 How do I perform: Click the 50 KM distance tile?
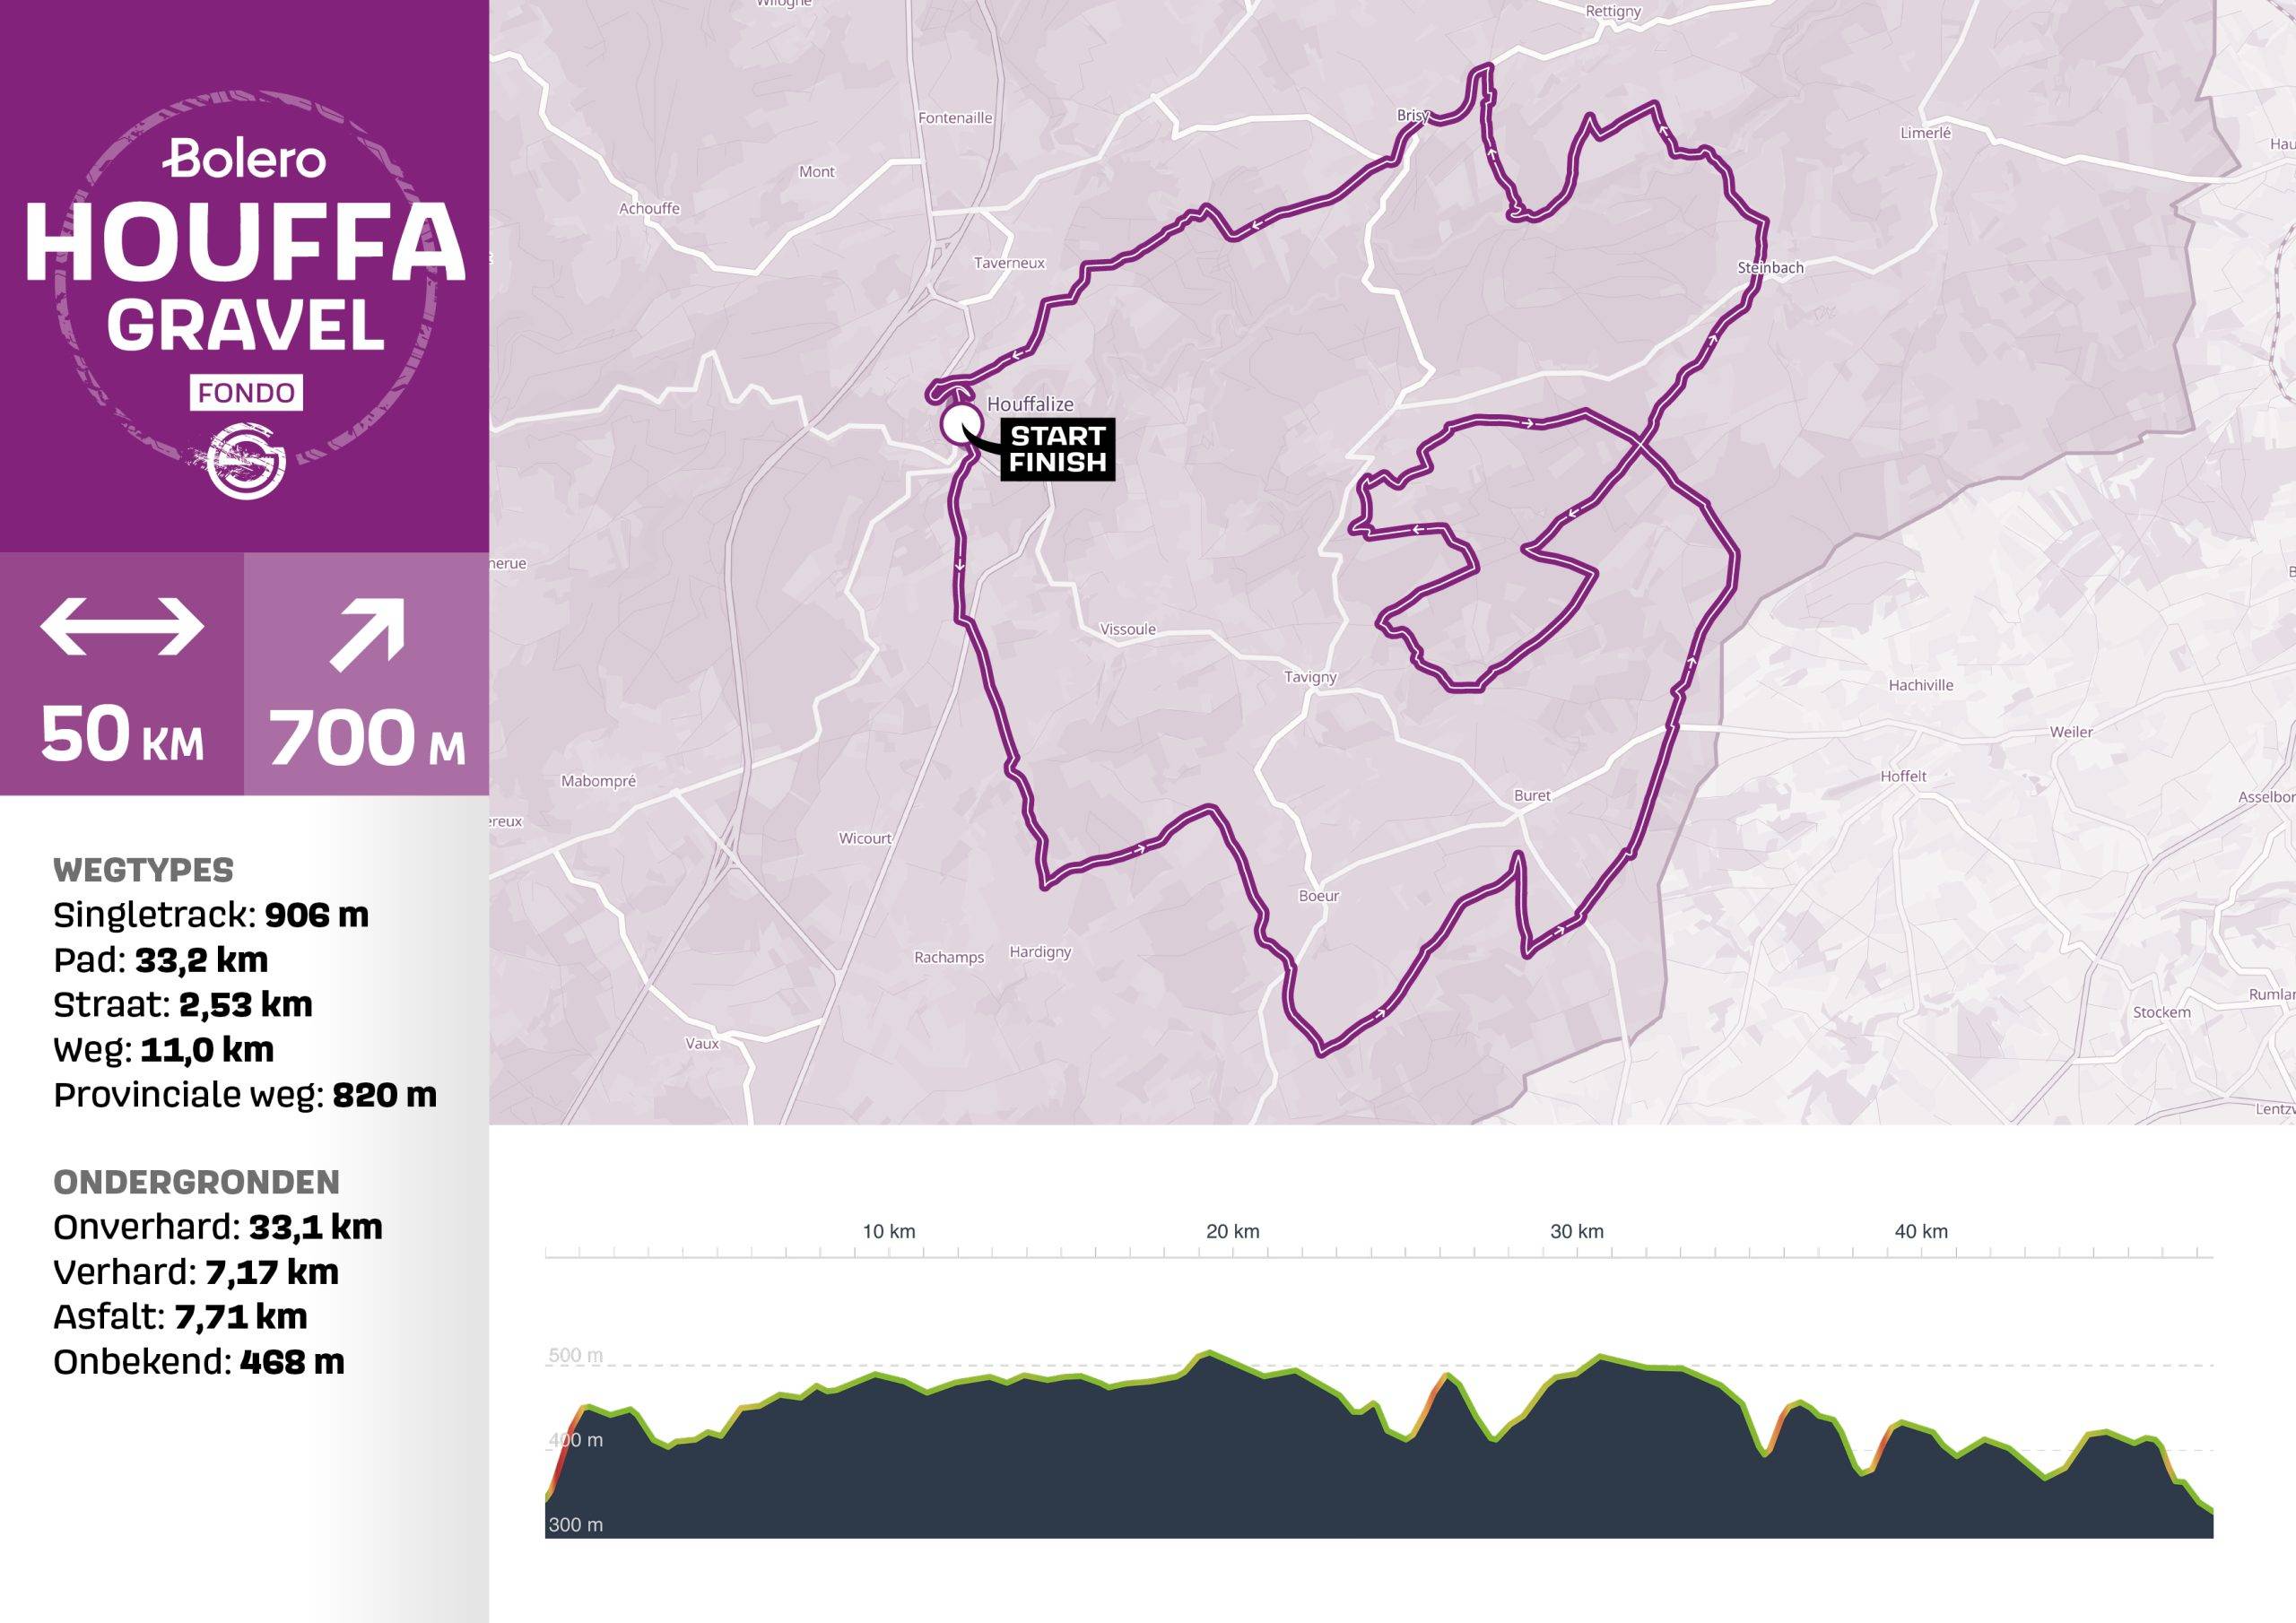click(x=122, y=674)
